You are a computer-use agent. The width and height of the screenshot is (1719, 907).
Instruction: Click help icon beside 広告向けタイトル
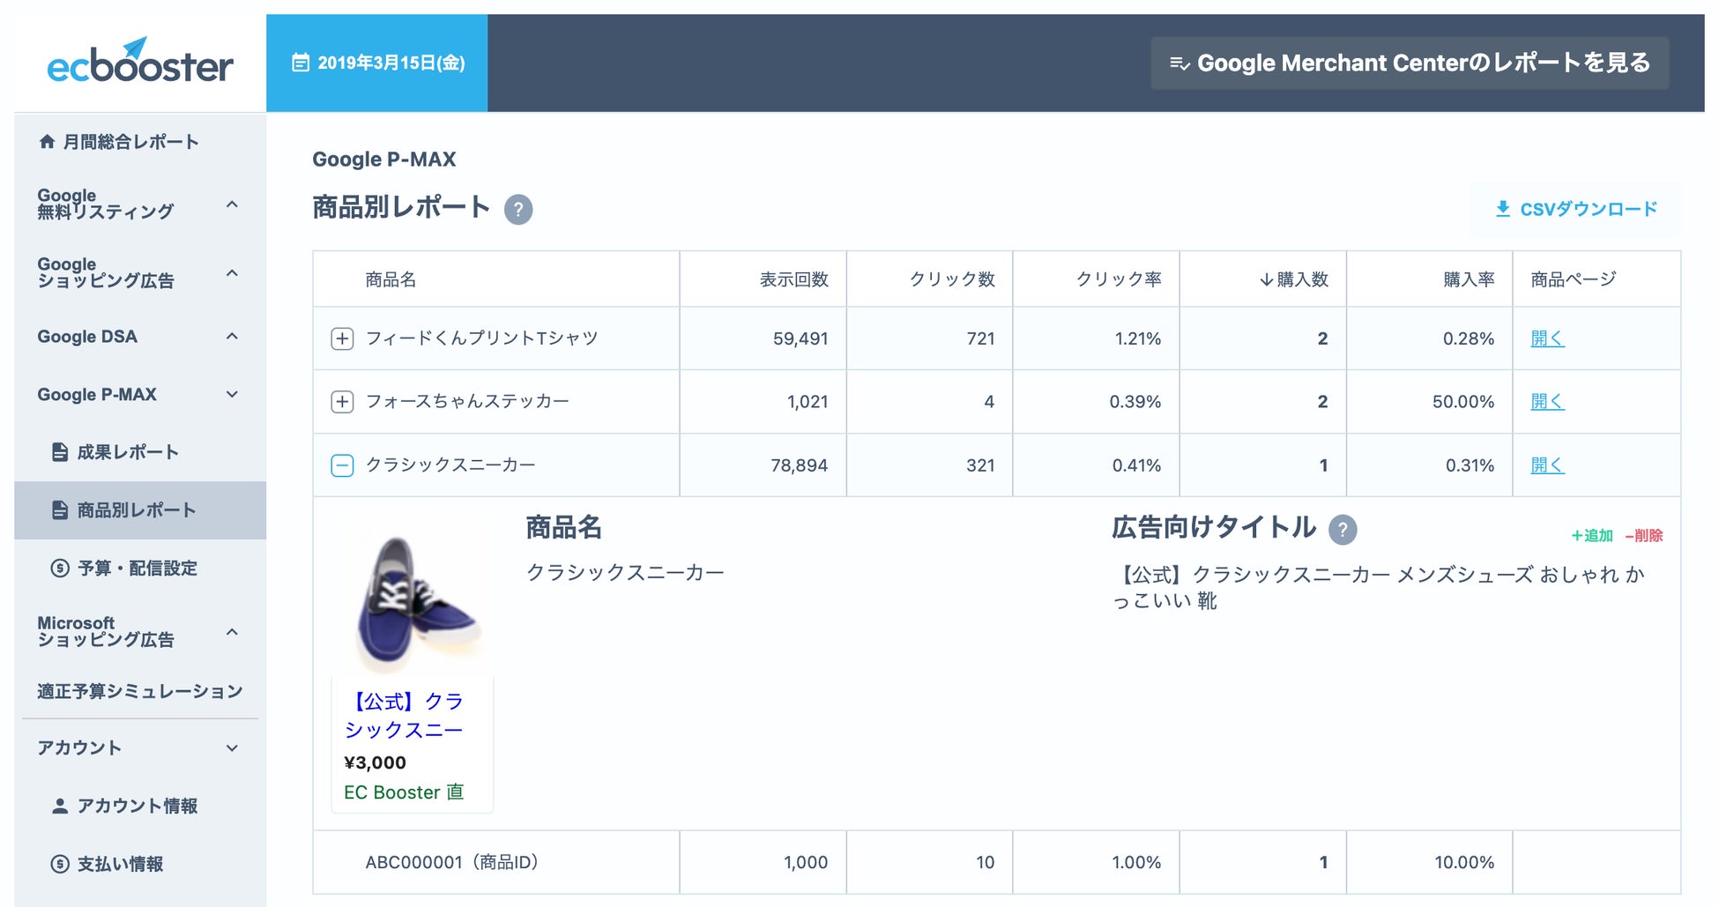1343,530
